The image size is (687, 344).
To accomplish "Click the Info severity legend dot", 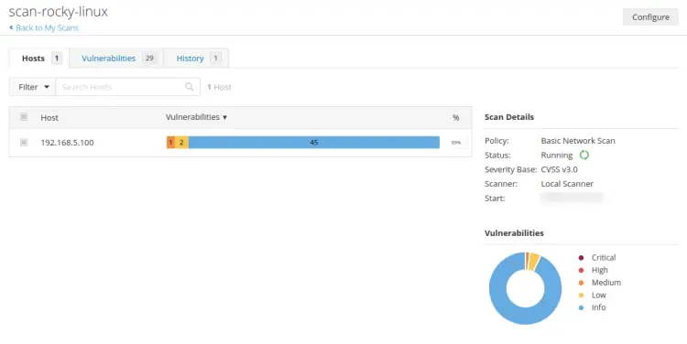I will pyautogui.click(x=581, y=307).
